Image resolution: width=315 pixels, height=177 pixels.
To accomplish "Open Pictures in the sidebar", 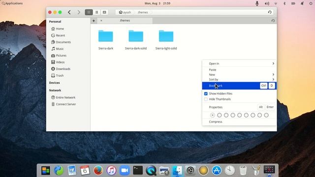I will (59, 56).
